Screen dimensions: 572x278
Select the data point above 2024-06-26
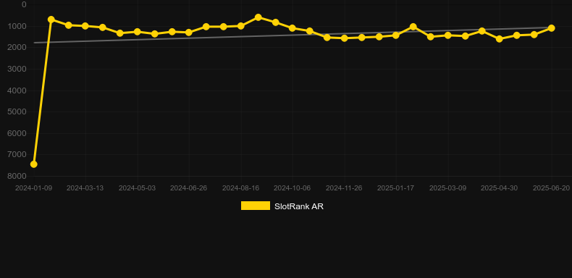pos(188,33)
